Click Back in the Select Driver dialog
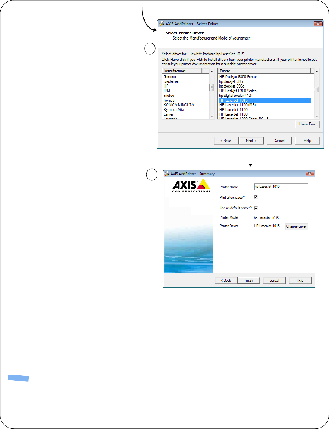The image size is (329, 429). coord(226,141)
